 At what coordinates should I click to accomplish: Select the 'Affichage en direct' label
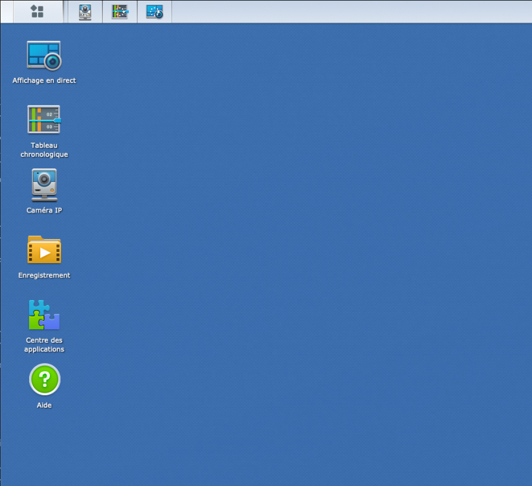tap(44, 80)
